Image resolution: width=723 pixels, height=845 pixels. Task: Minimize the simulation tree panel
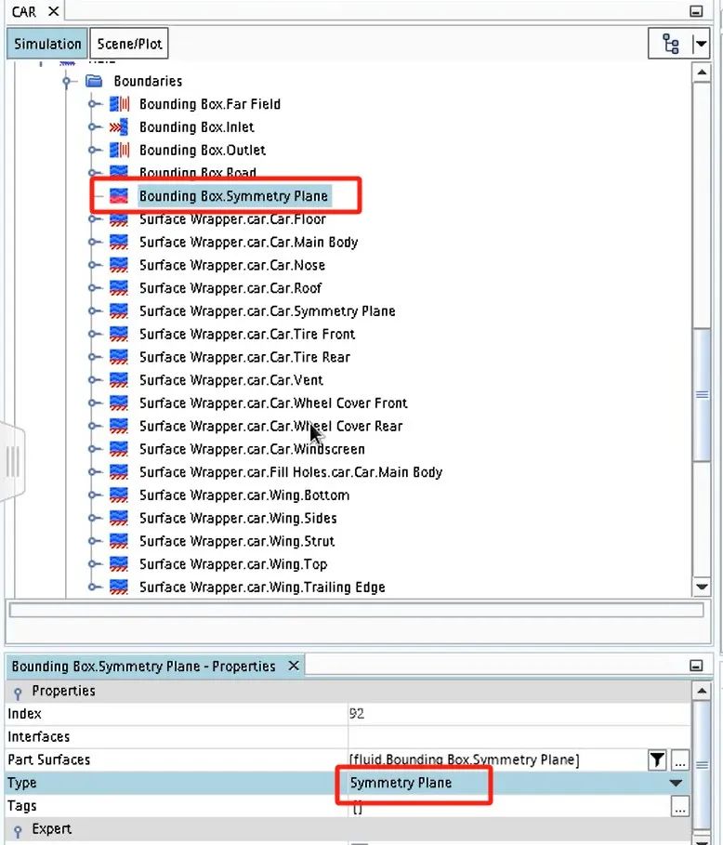point(696,11)
